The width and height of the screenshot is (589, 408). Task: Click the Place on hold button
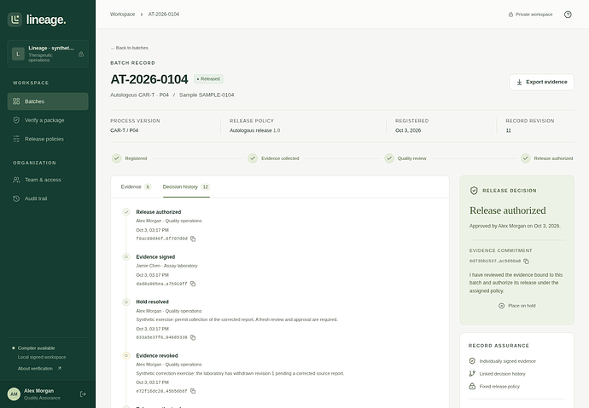tap(517, 306)
